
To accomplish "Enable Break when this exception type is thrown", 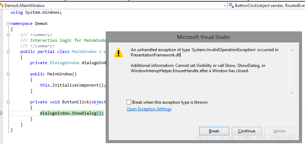I will (x=129, y=102).
